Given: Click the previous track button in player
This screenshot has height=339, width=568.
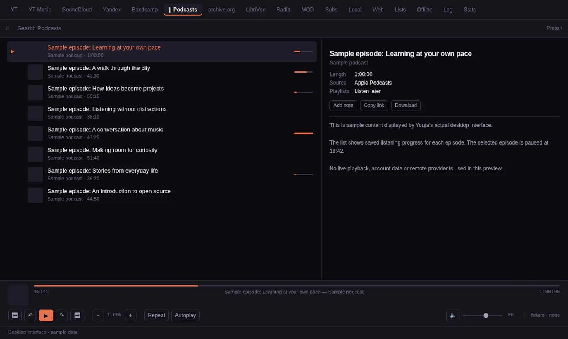Looking at the screenshot, I should click(15, 315).
